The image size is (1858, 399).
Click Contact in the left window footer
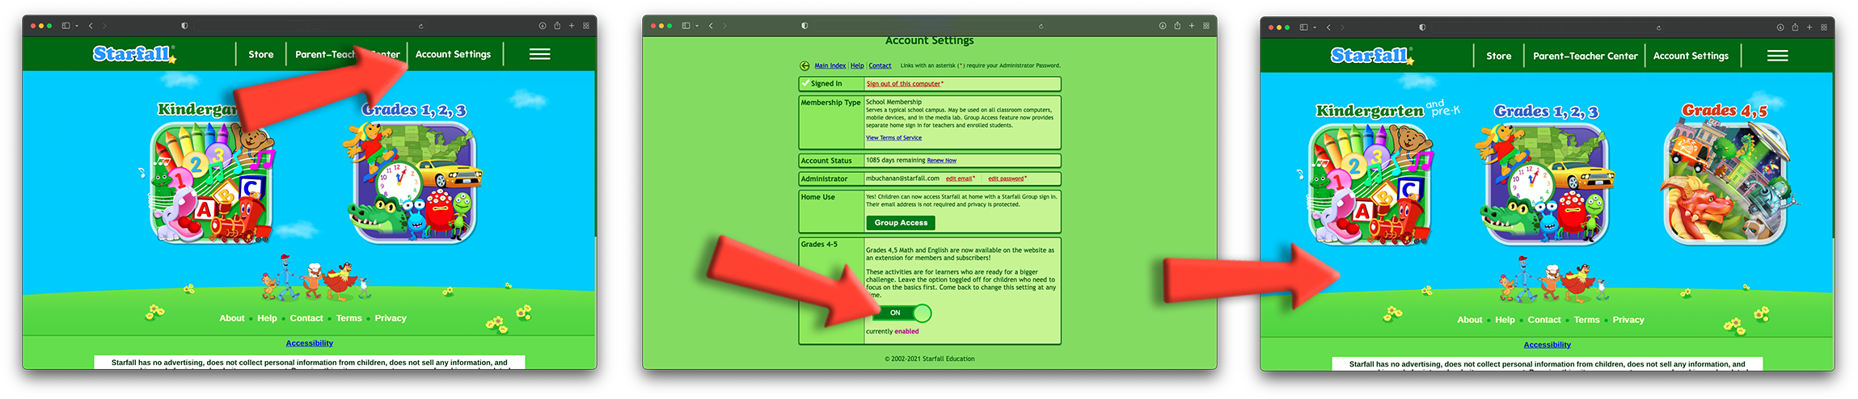[x=306, y=318]
